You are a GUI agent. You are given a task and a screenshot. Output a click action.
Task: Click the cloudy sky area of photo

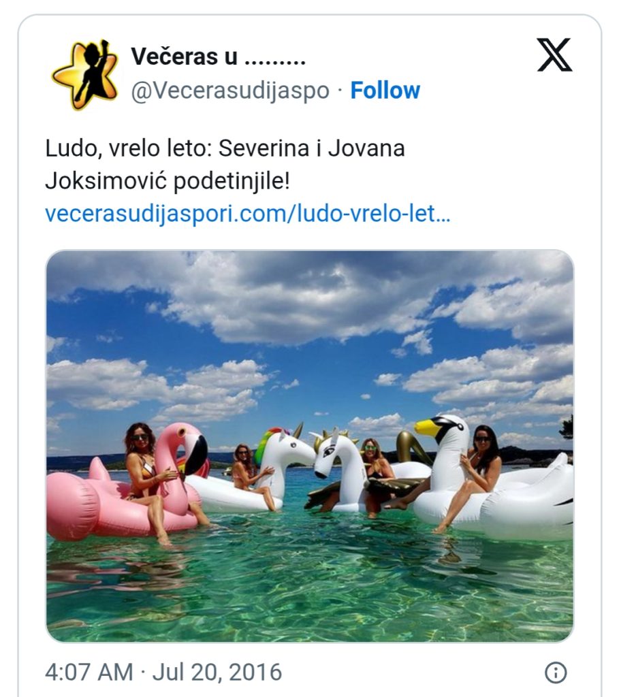pos(310,338)
